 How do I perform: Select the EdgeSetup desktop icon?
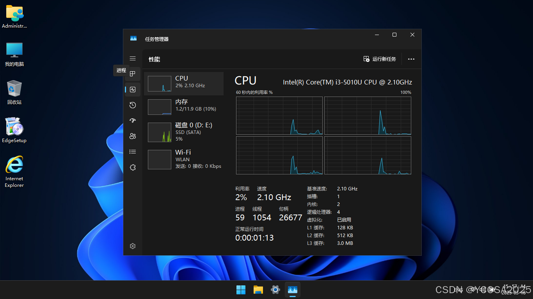click(14, 130)
